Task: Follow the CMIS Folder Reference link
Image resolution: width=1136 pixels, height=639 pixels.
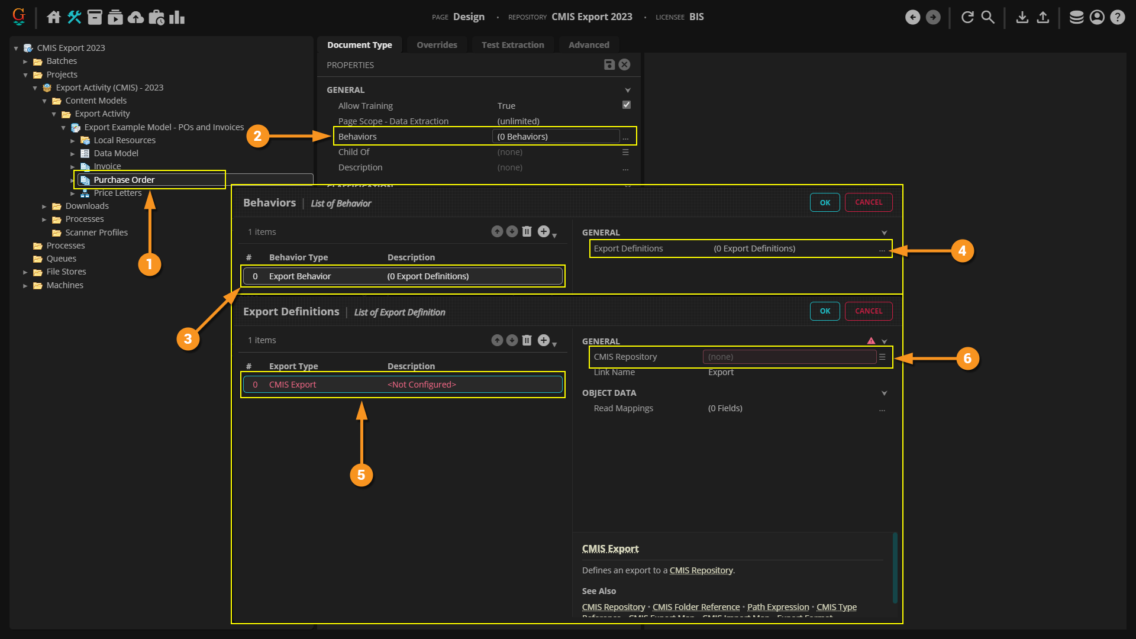Action: (696, 607)
